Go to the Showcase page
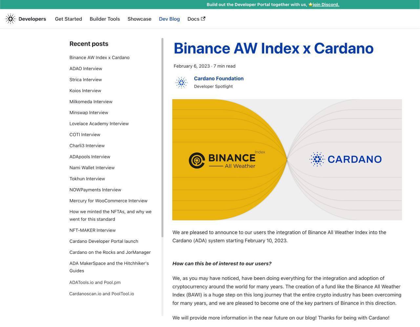420x327 pixels. point(139,19)
